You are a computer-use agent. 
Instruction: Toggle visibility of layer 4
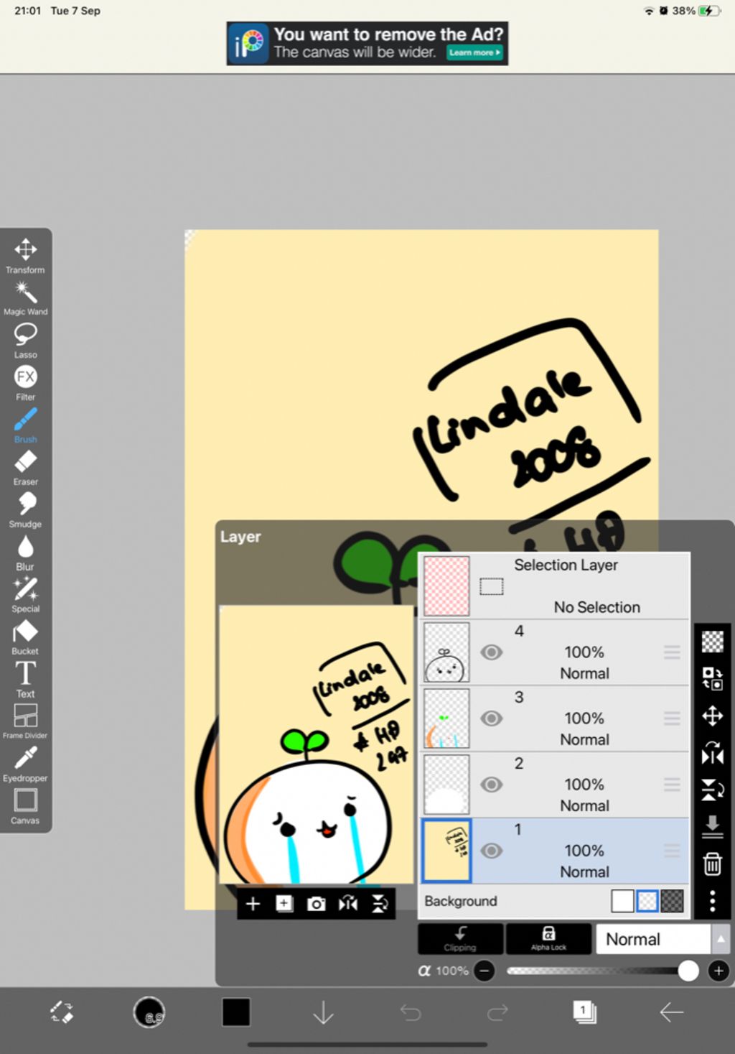(x=491, y=652)
